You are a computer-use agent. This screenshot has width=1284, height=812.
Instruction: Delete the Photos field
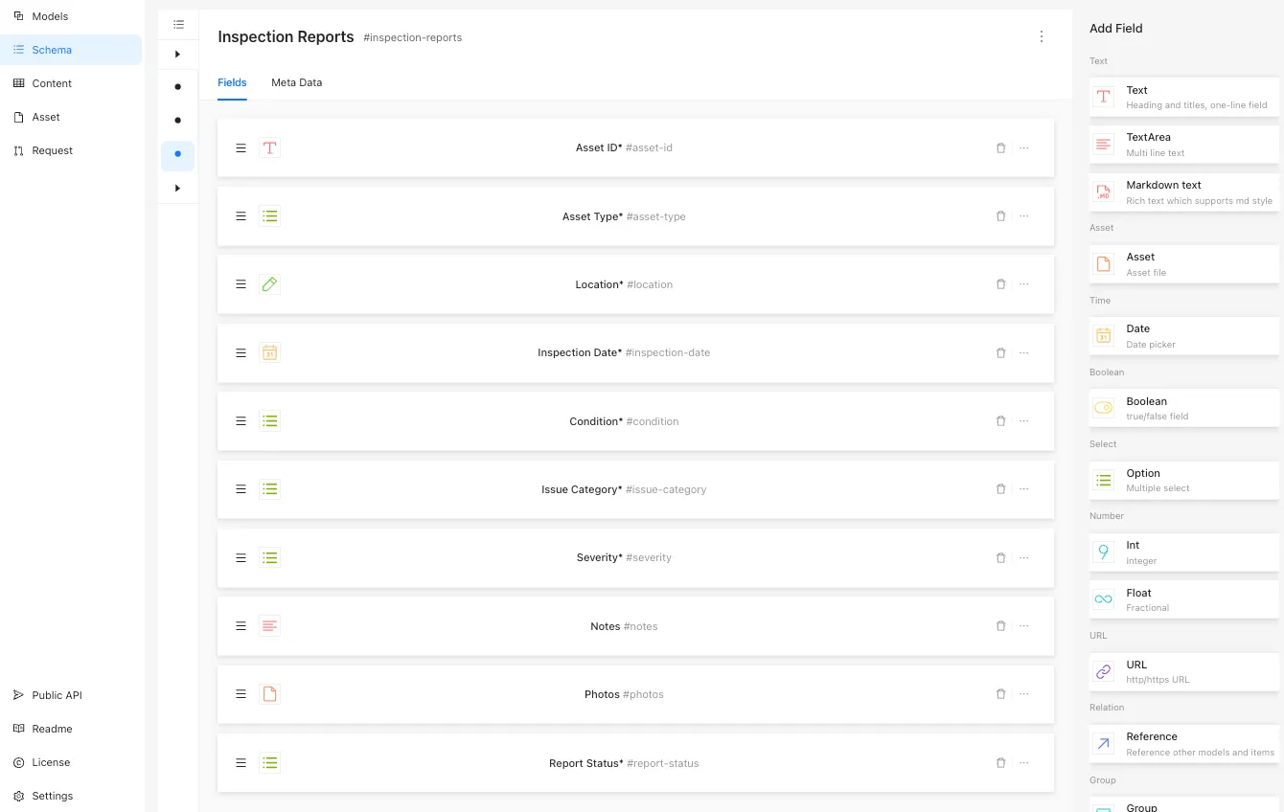click(1000, 694)
